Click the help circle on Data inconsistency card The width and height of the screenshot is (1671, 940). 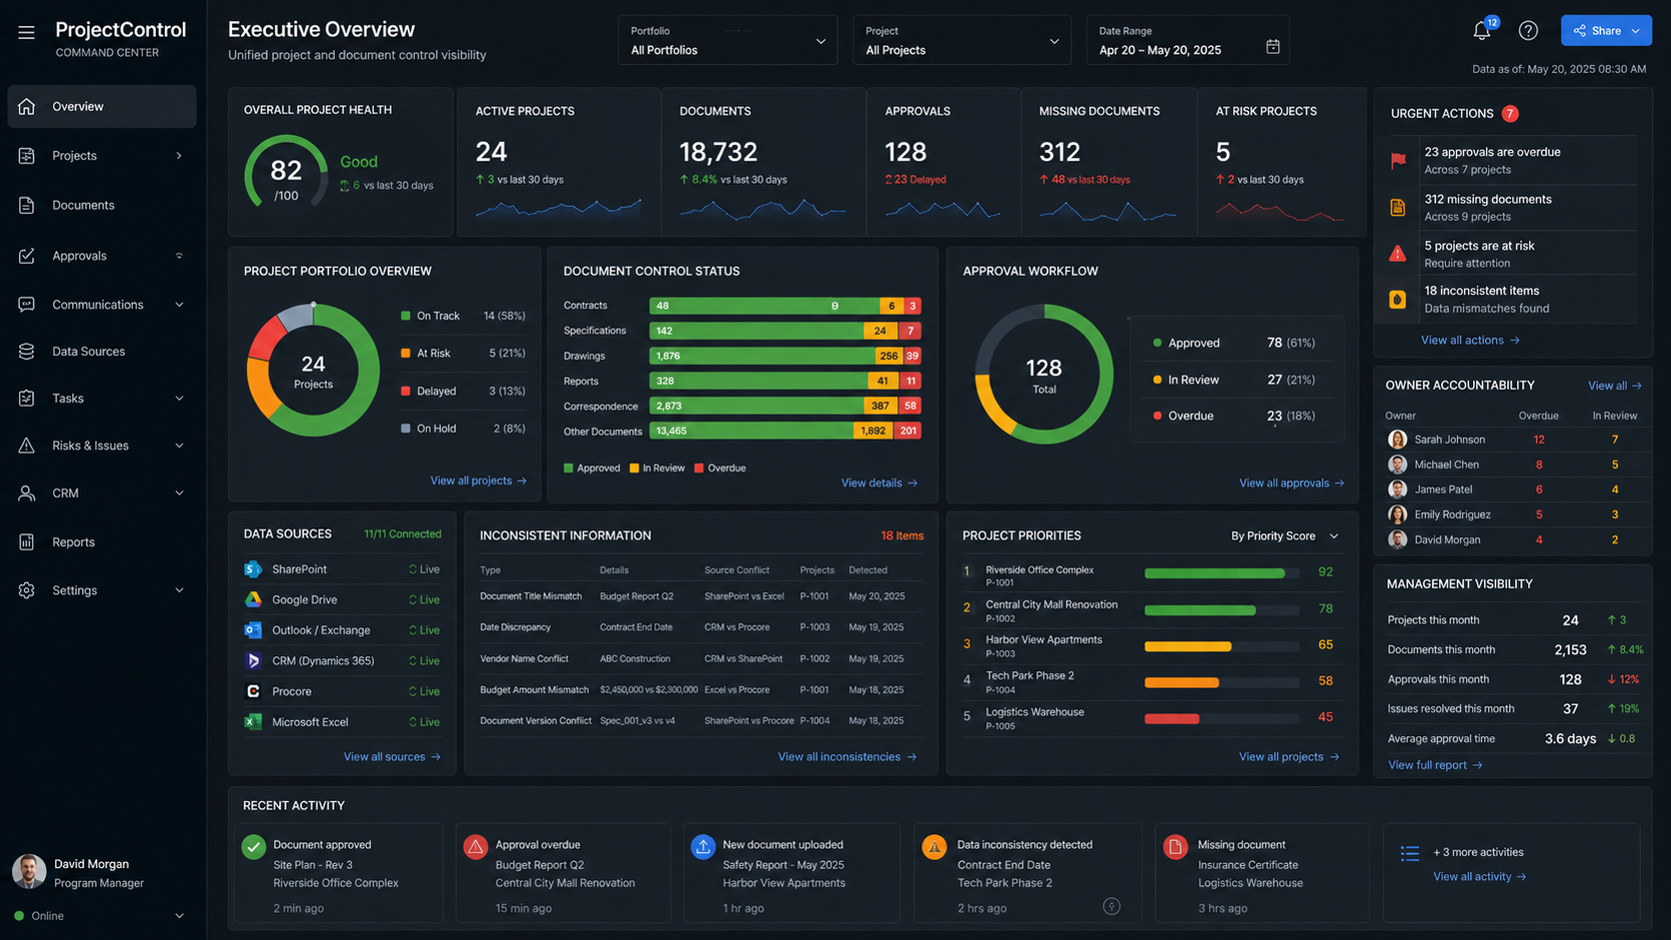(1111, 906)
